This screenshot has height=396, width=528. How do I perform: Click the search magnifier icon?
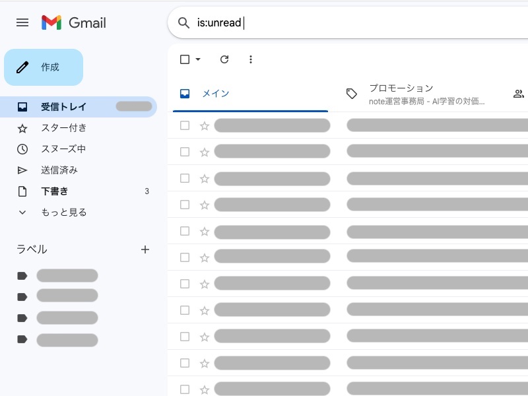[x=183, y=22]
